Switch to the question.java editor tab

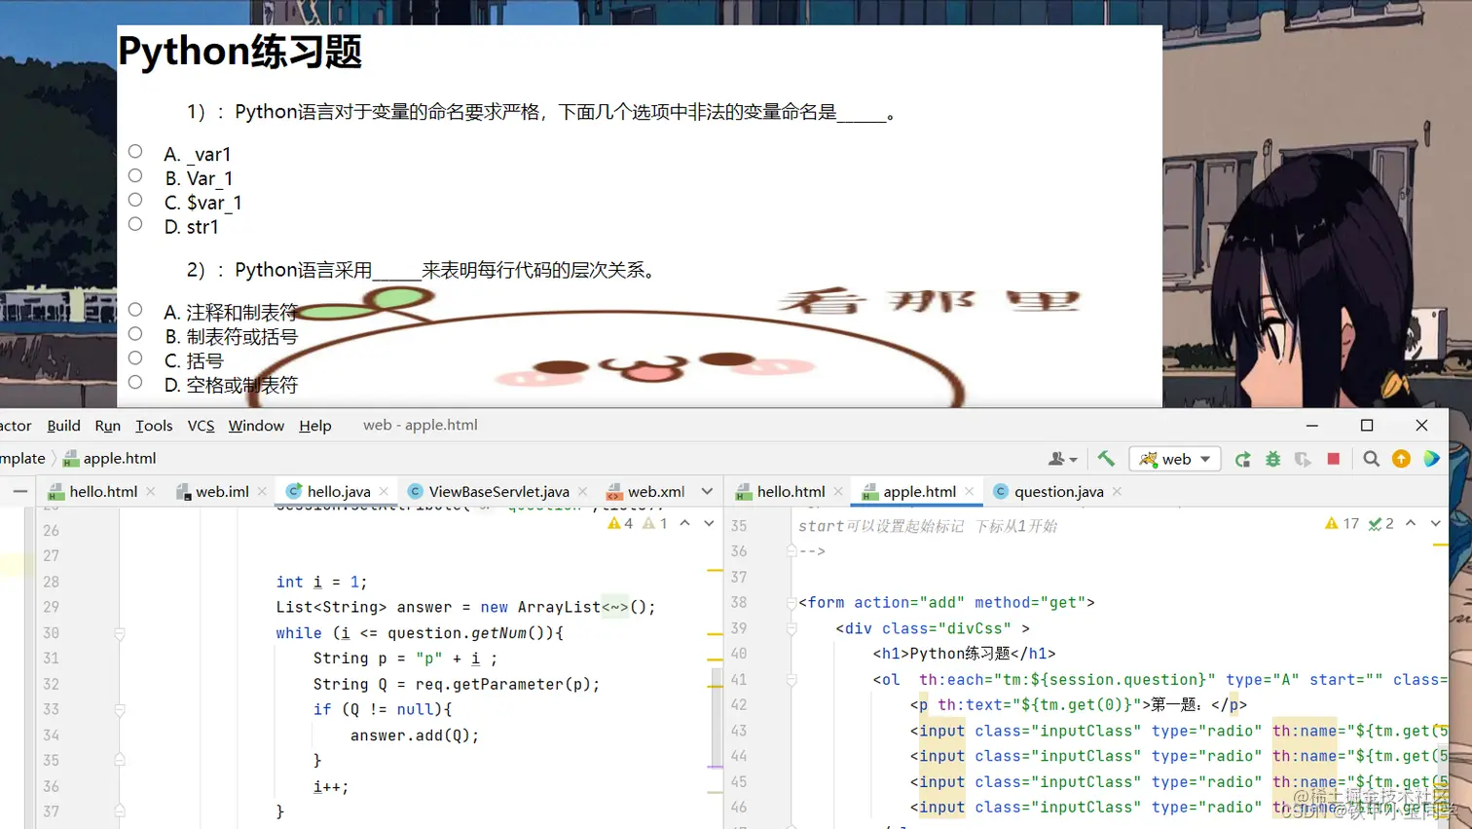(1061, 492)
